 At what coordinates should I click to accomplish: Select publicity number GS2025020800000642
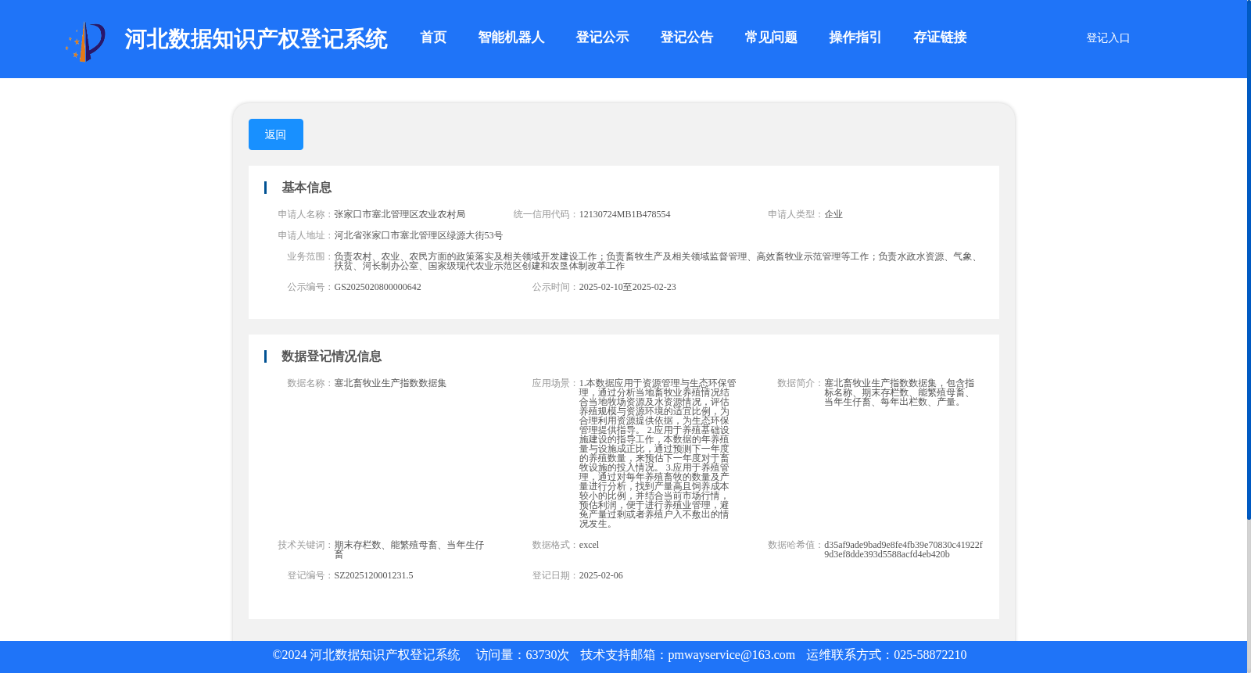[378, 287]
